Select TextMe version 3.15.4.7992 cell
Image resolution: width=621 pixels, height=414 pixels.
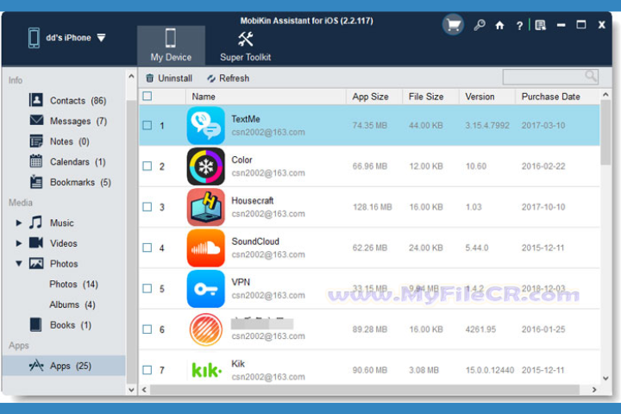point(487,126)
